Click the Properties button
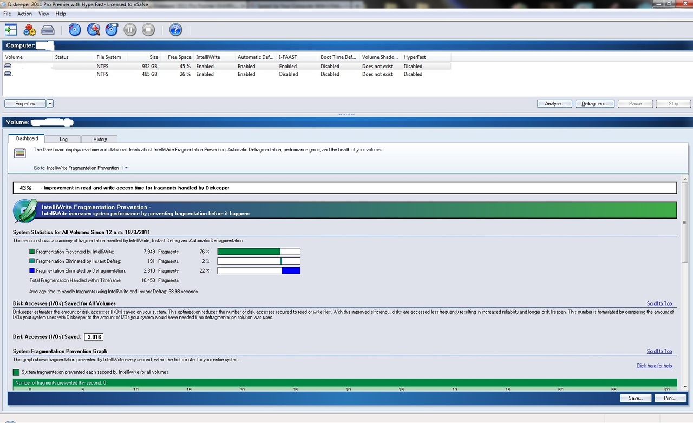 click(x=25, y=103)
